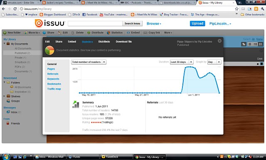Switch to the Distribute tab in dialog

[x=104, y=42]
